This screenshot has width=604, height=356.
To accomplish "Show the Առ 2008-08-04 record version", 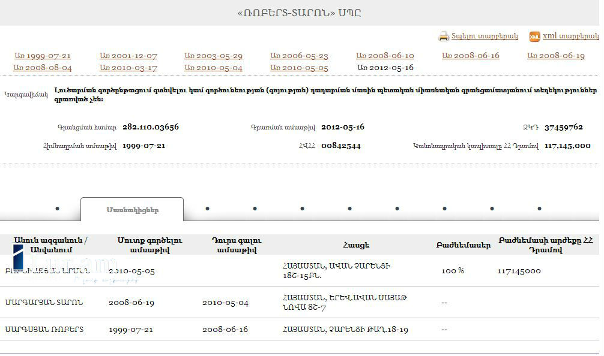I will 43,68.
